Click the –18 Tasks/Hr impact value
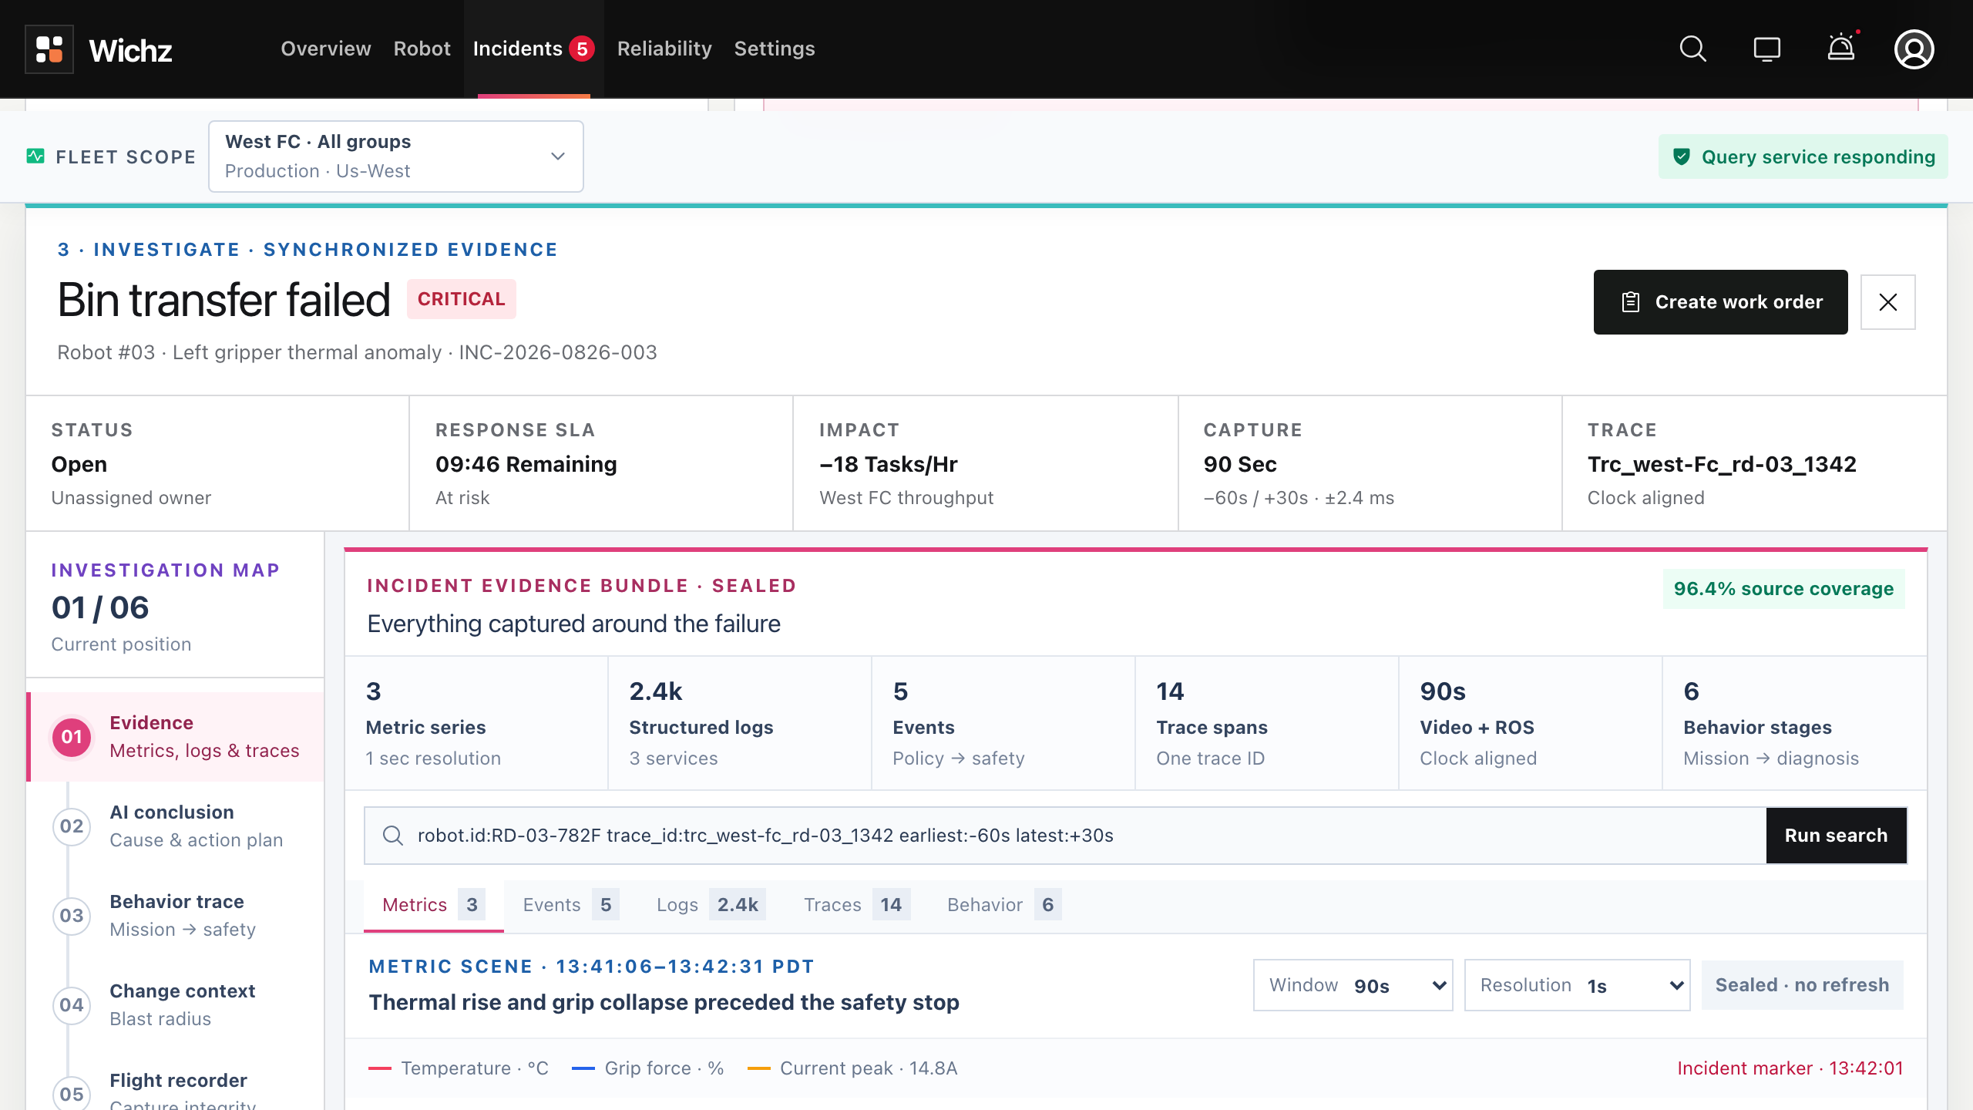 (x=889, y=464)
